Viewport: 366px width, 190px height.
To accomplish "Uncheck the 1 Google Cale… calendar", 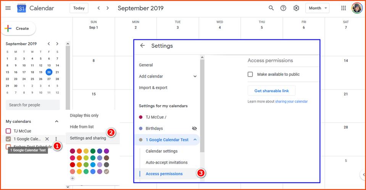I will [8, 139].
